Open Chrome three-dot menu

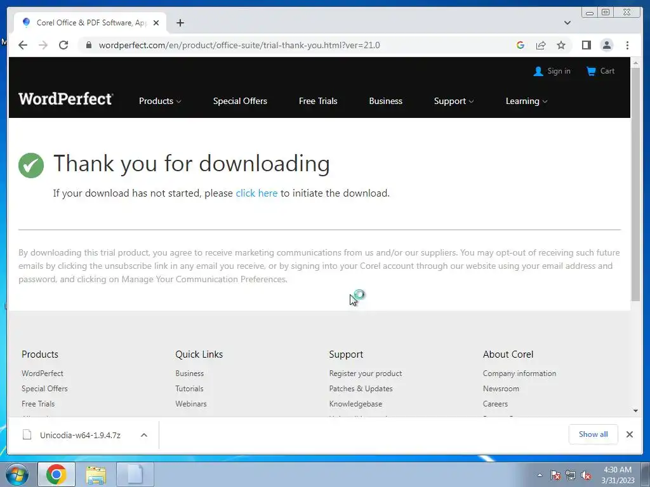[x=627, y=45]
